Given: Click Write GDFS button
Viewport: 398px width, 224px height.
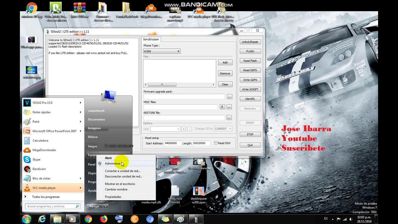Looking at the screenshot, I should click(250, 80).
